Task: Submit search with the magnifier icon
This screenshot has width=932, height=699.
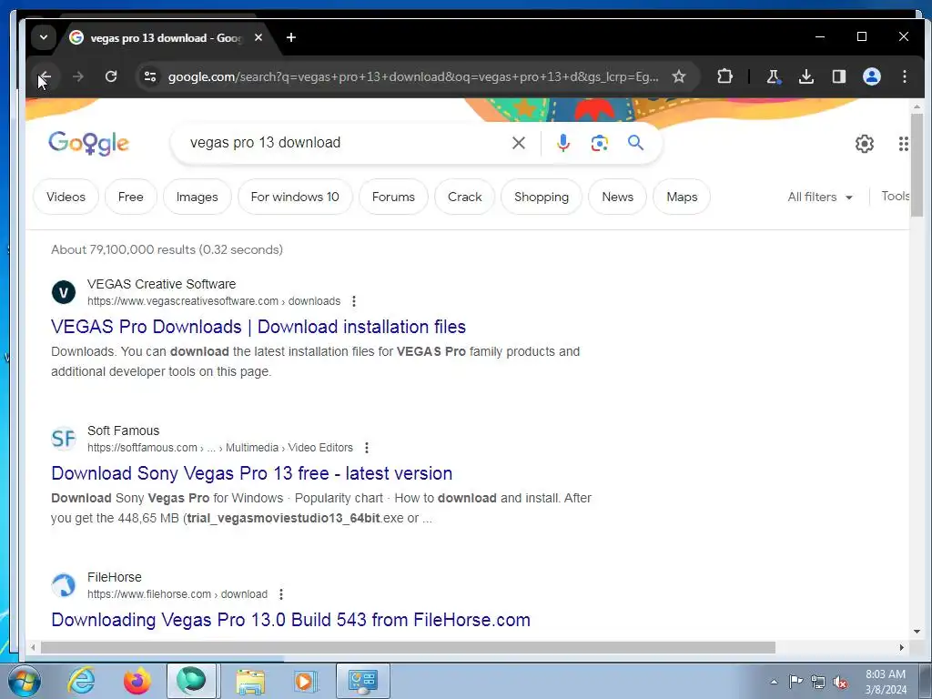Action: [635, 143]
